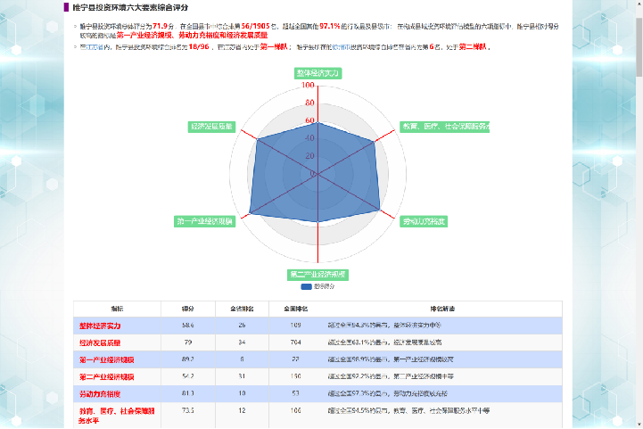
Task: Click the 教育、医疗、社会保障服务 radar label
Action: pos(444,127)
